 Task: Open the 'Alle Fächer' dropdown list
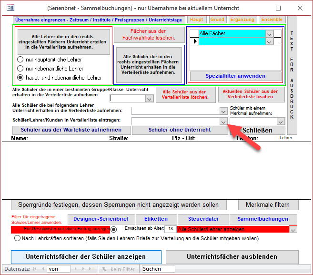click(x=270, y=34)
